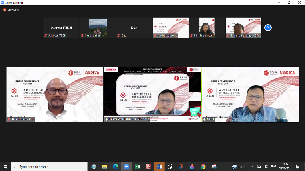Open the weather widget showing 33°C
Screen dimensions: 305x171
[x=239, y=167]
